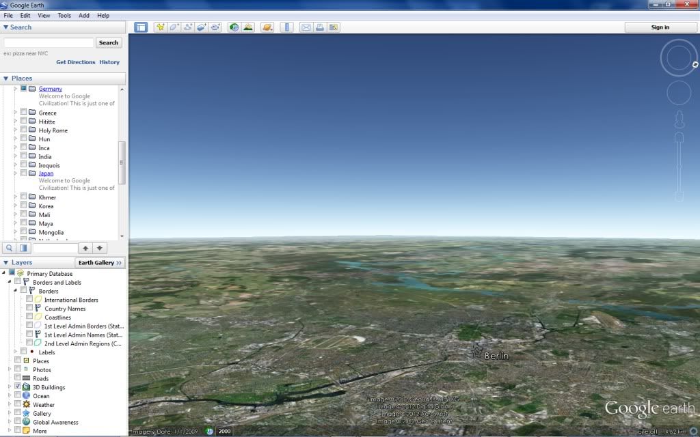Expand the Labels layer node
Screen dimensions: 700x437
point(15,352)
